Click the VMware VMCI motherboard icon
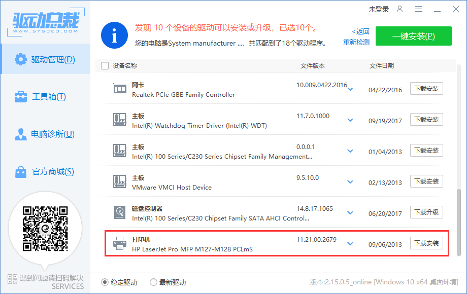This screenshot has height=294, width=467. click(120, 181)
